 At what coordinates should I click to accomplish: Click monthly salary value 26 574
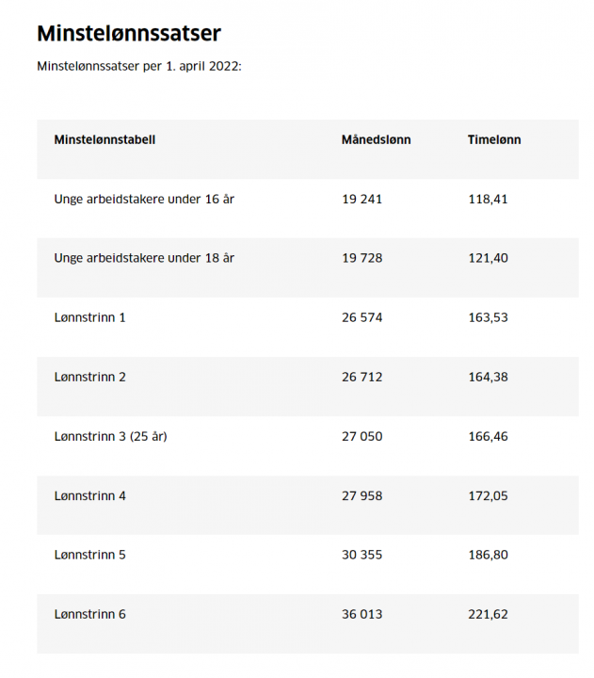tap(362, 317)
